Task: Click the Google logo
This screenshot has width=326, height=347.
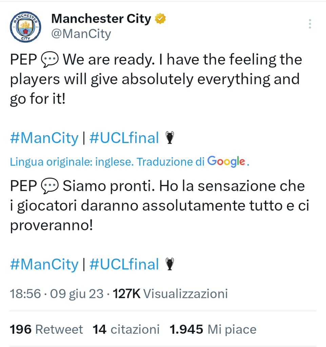Action: pos(226,162)
